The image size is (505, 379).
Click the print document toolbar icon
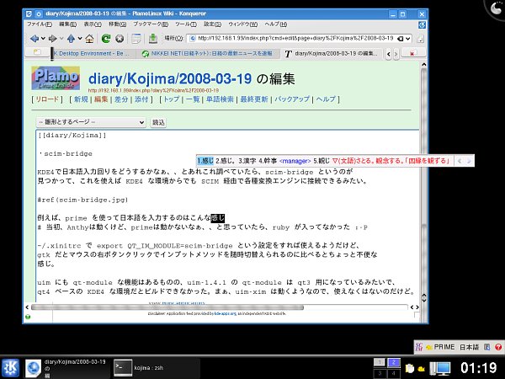pyautogui.click(x=136, y=39)
